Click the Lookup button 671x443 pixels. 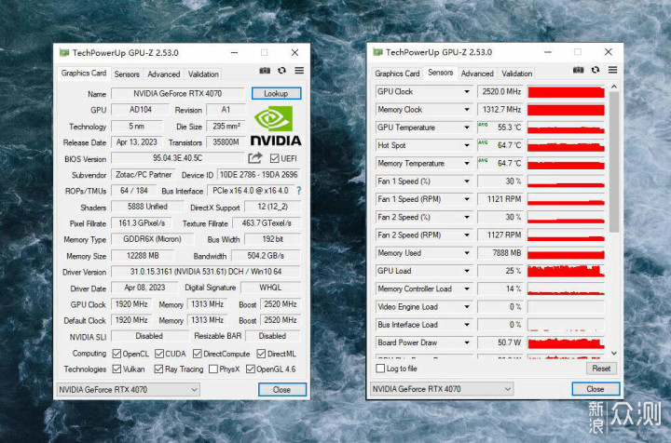(276, 93)
